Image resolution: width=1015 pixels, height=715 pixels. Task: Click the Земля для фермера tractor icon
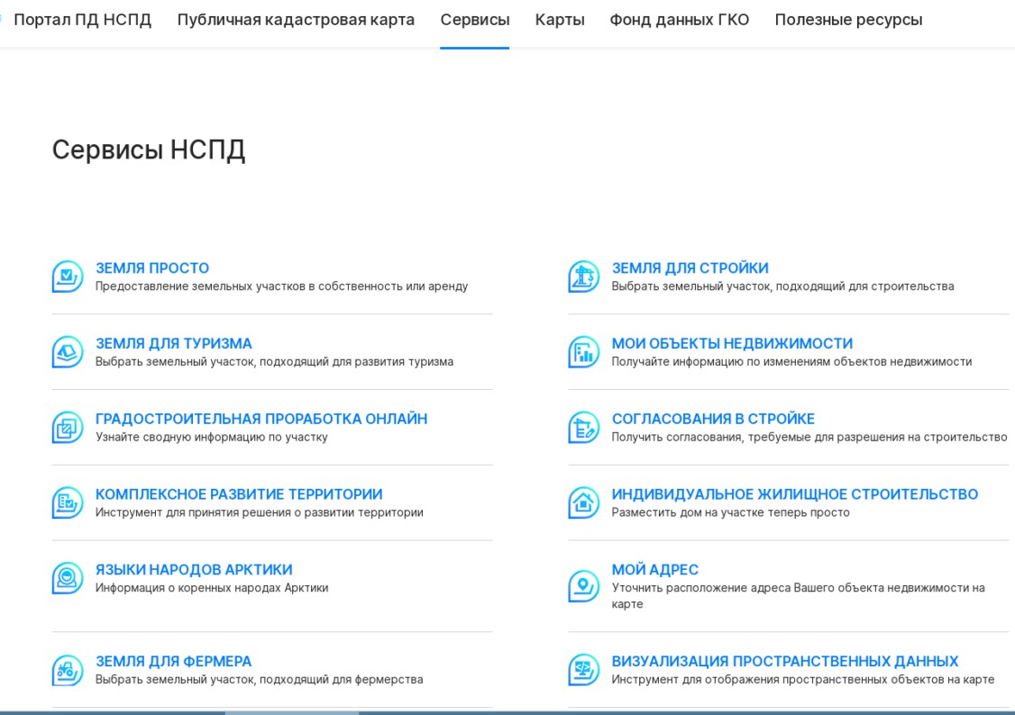tap(68, 670)
